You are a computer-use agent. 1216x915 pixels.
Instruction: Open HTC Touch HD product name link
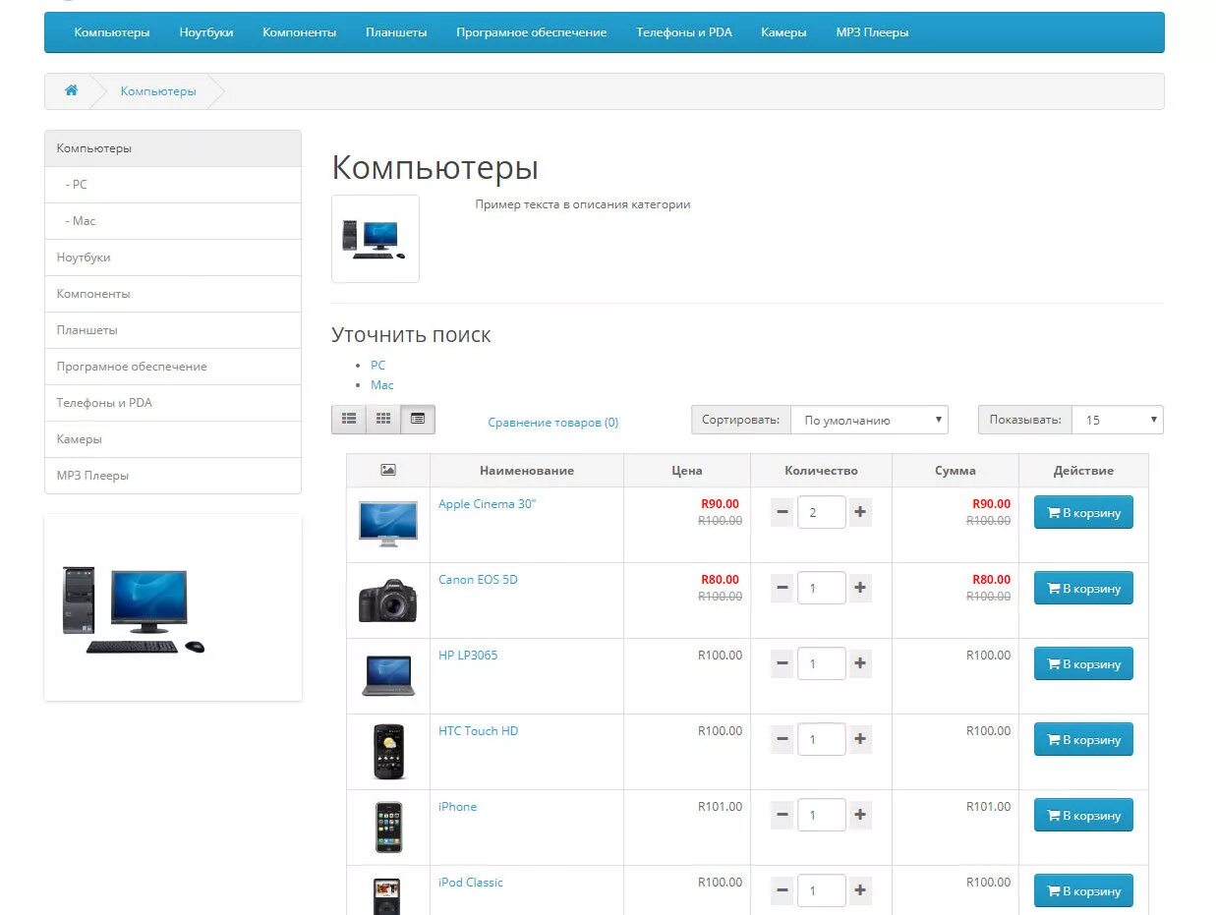click(x=479, y=731)
